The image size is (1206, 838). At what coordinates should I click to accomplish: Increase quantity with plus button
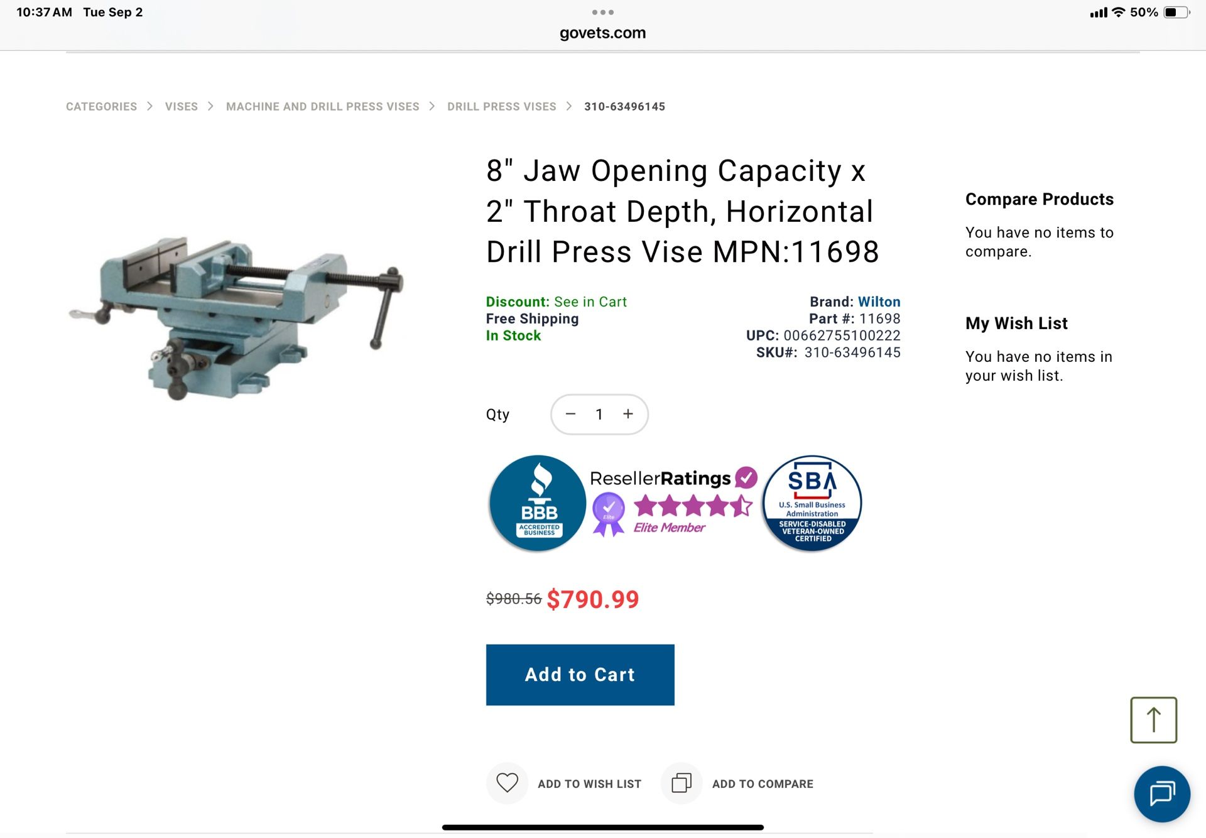[x=628, y=414]
